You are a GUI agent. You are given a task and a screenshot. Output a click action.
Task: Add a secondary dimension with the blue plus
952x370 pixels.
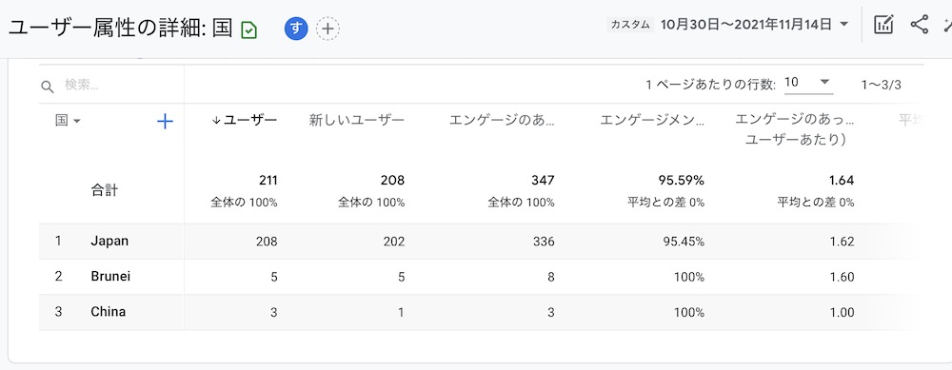coord(165,122)
